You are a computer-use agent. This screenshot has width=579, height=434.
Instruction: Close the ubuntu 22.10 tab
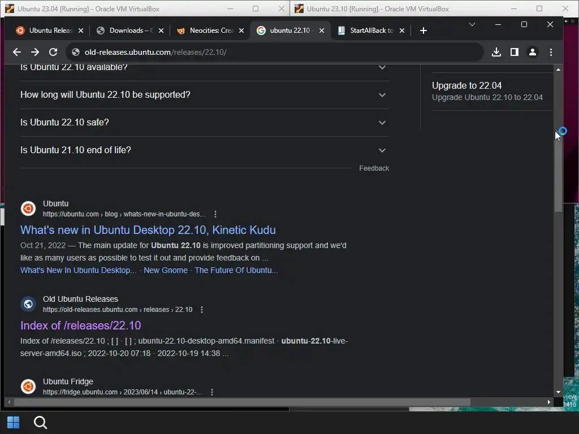click(322, 31)
